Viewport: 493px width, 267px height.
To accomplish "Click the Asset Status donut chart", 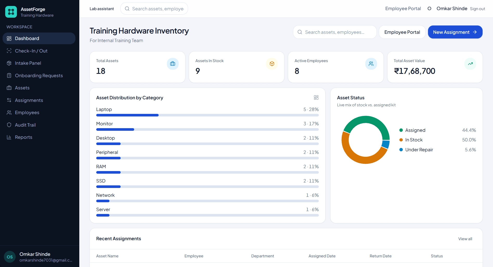I will click(x=366, y=140).
